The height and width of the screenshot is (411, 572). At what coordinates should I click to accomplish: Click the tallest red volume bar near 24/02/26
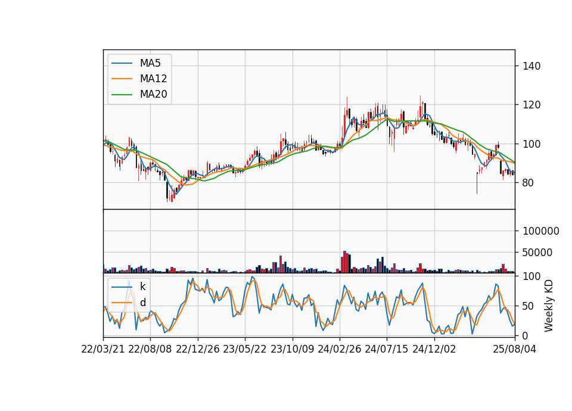pos(344,262)
